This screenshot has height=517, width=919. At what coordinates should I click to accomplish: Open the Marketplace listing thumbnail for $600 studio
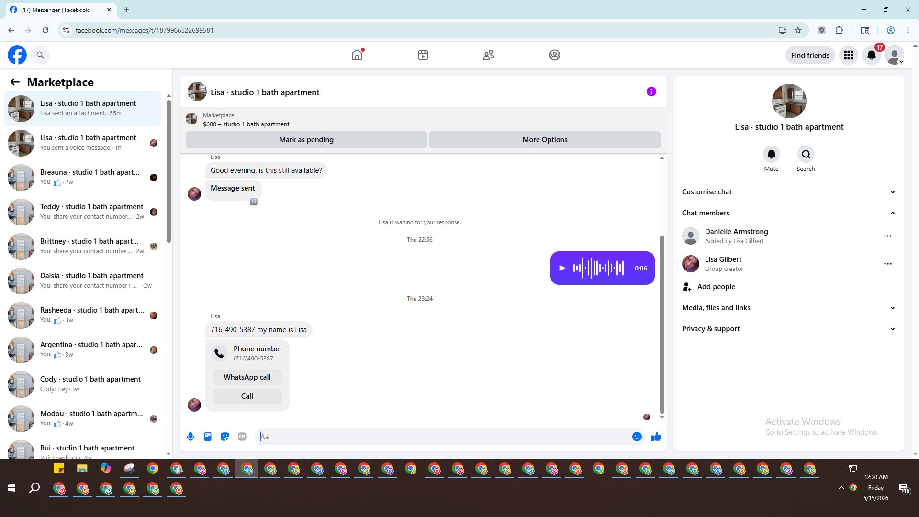click(191, 119)
